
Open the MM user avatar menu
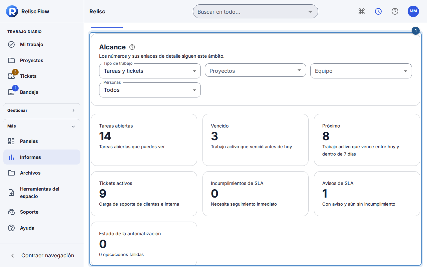413,11
